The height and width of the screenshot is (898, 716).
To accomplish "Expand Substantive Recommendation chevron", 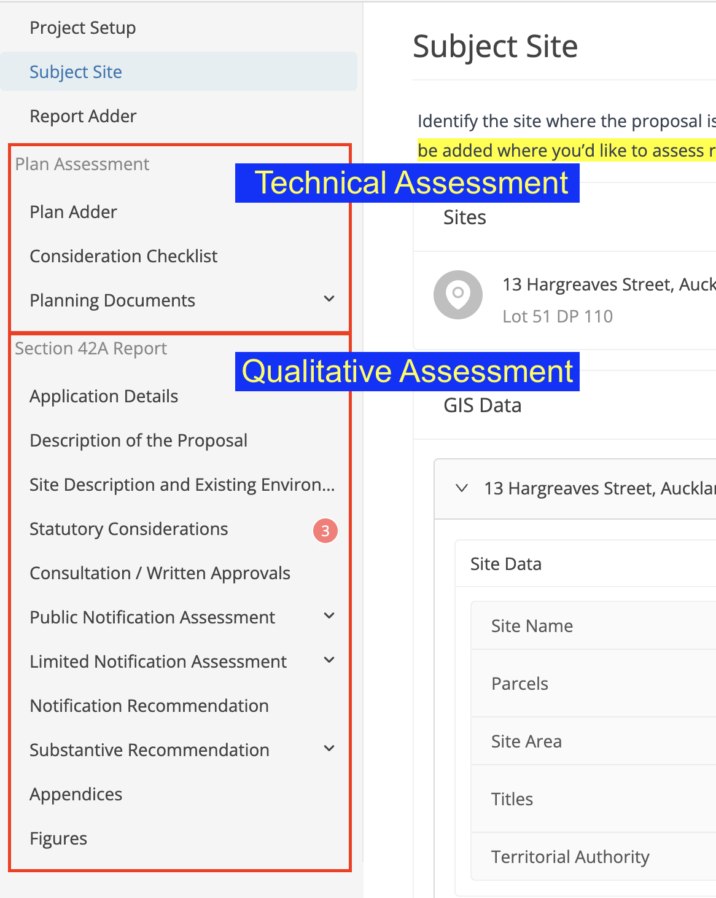I will click(x=329, y=749).
